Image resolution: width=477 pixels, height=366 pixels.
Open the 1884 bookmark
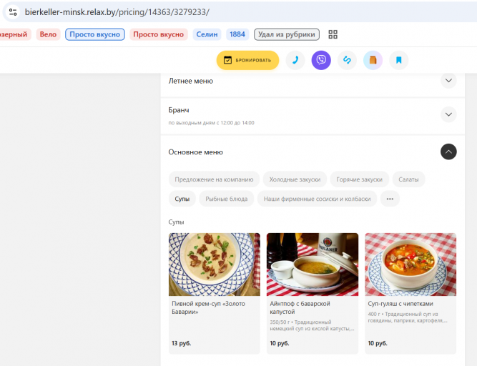point(237,34)
